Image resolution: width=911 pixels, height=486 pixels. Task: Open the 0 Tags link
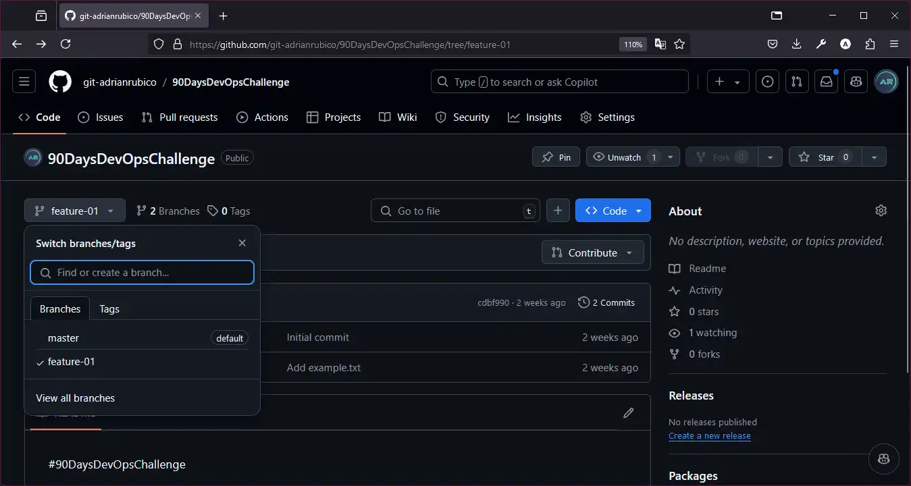pyautogui.click(x=229, y=211)
